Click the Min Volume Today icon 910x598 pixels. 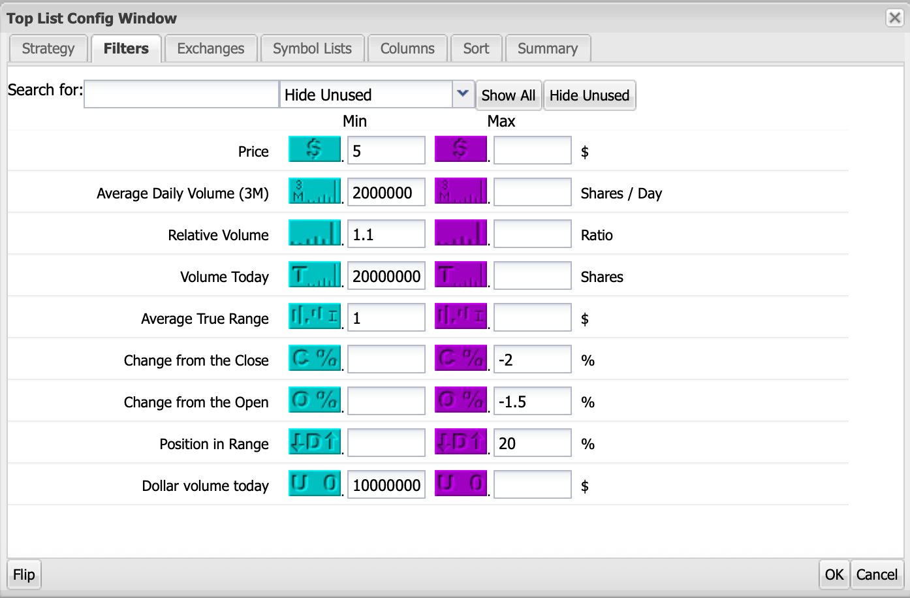pos(315,275)
